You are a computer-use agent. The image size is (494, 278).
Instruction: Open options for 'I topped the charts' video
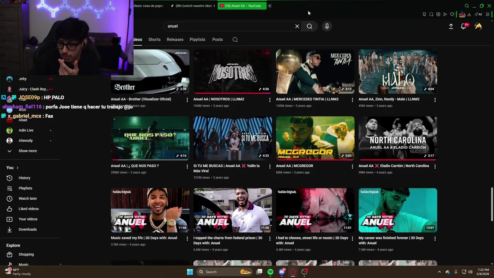click(270, 239)
